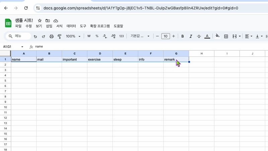Expand the name box dropdown arrow
The height and width of the screenshot is (151, 268).
point(22,47)
